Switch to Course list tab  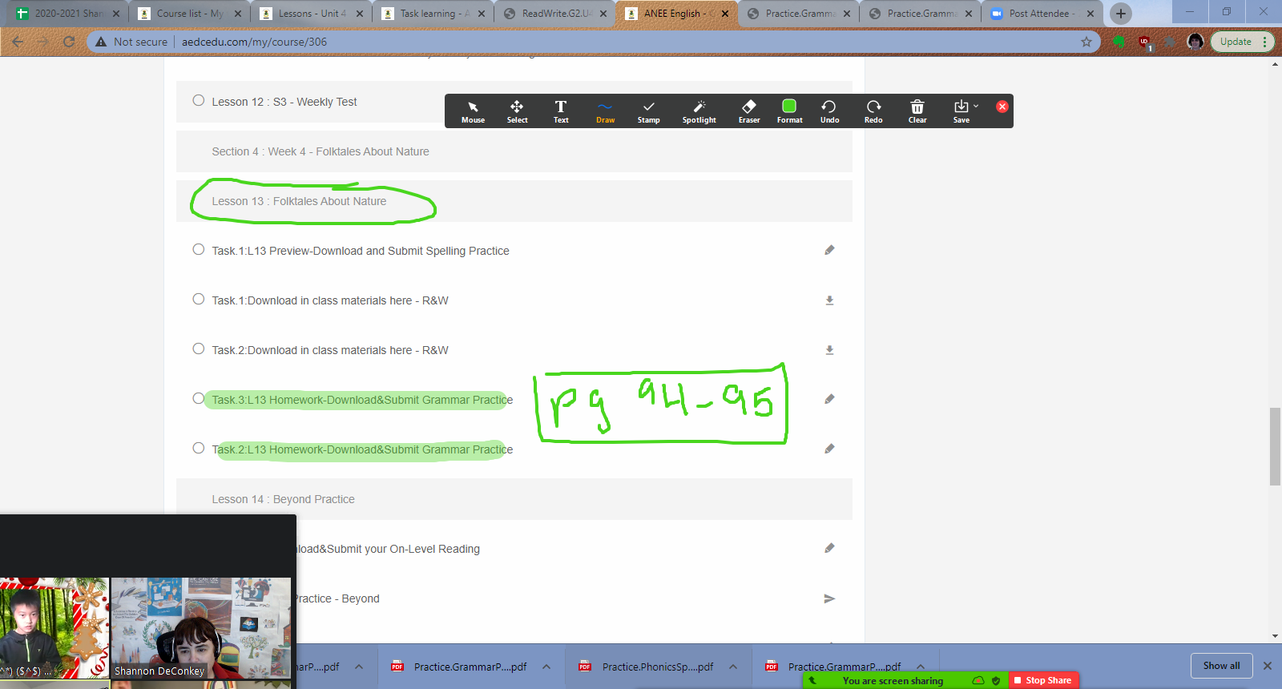[189, 14]
